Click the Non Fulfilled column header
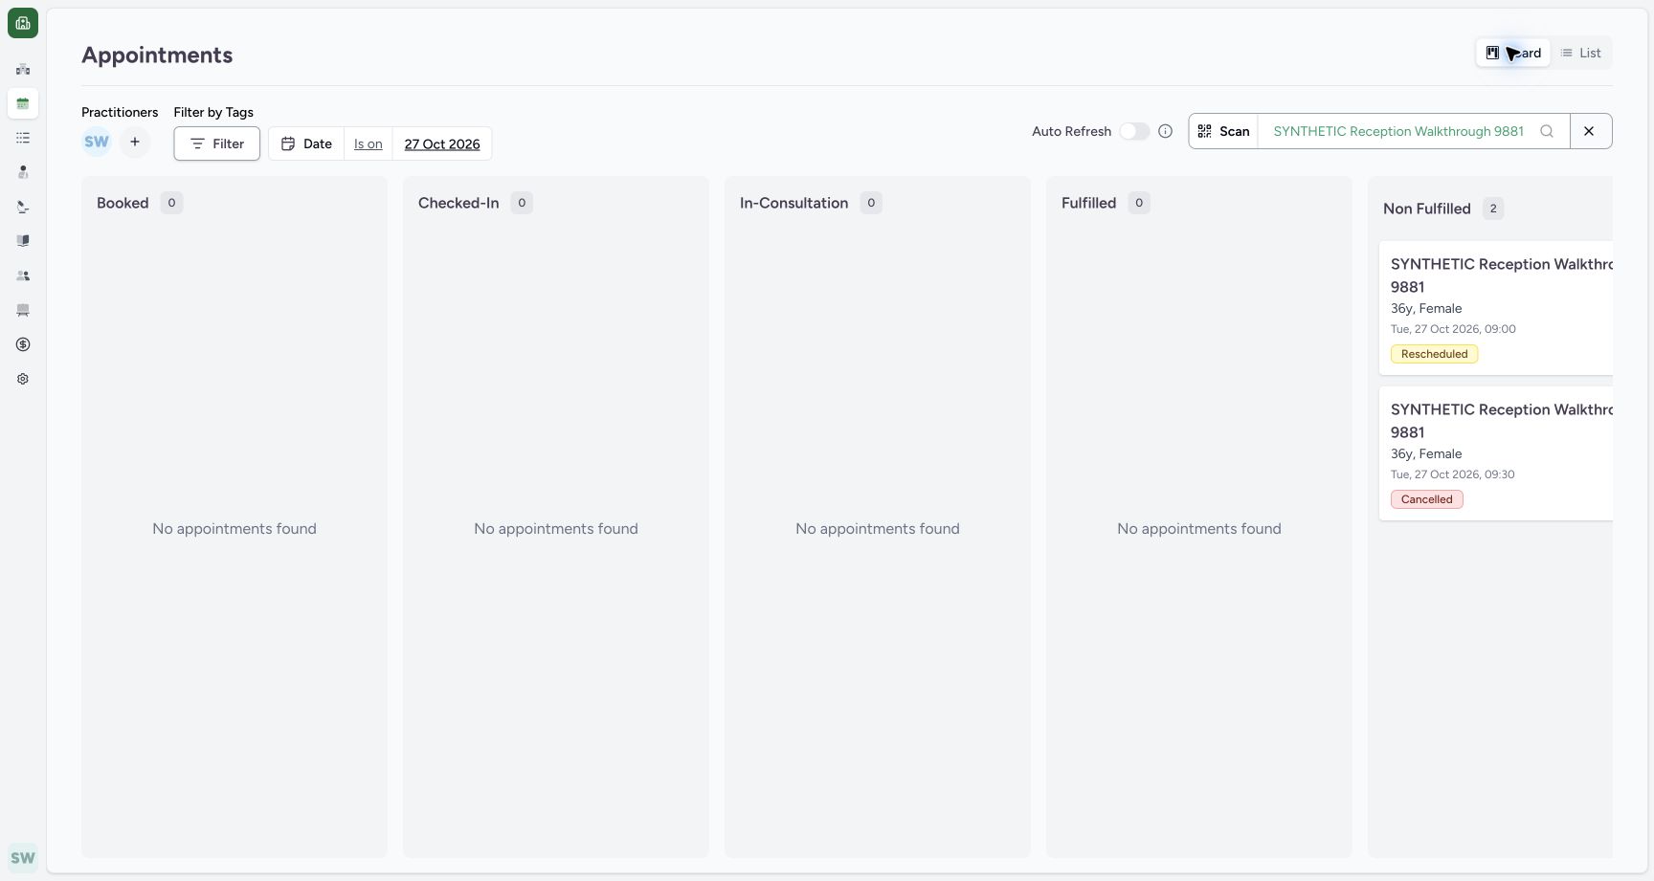The image size is (1654, 881). click(x=1426, y=209)
